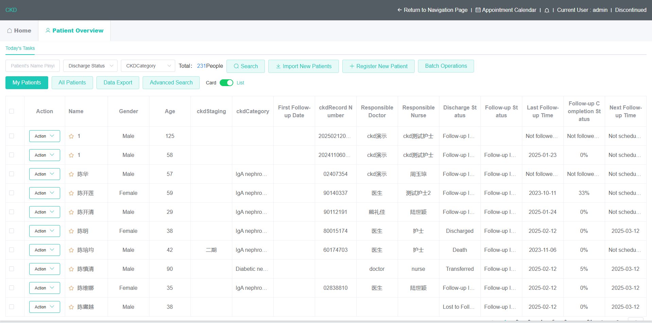Screen dimensions: 652x323
Task: Star the patient 陈庸越
Action: [71, 307]
